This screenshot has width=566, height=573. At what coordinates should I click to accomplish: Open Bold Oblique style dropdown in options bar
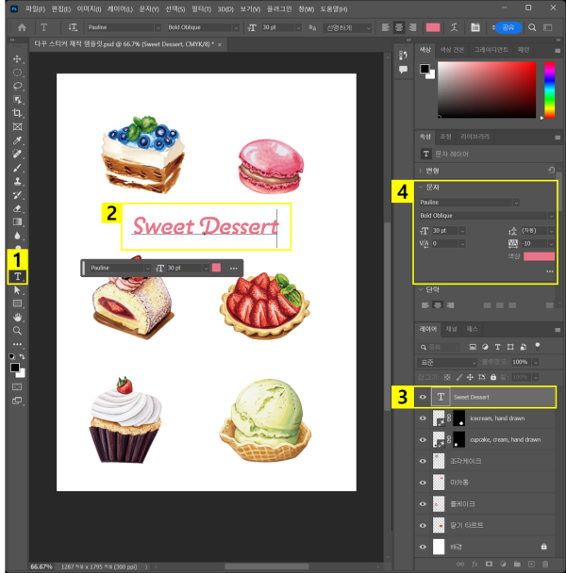236,27
